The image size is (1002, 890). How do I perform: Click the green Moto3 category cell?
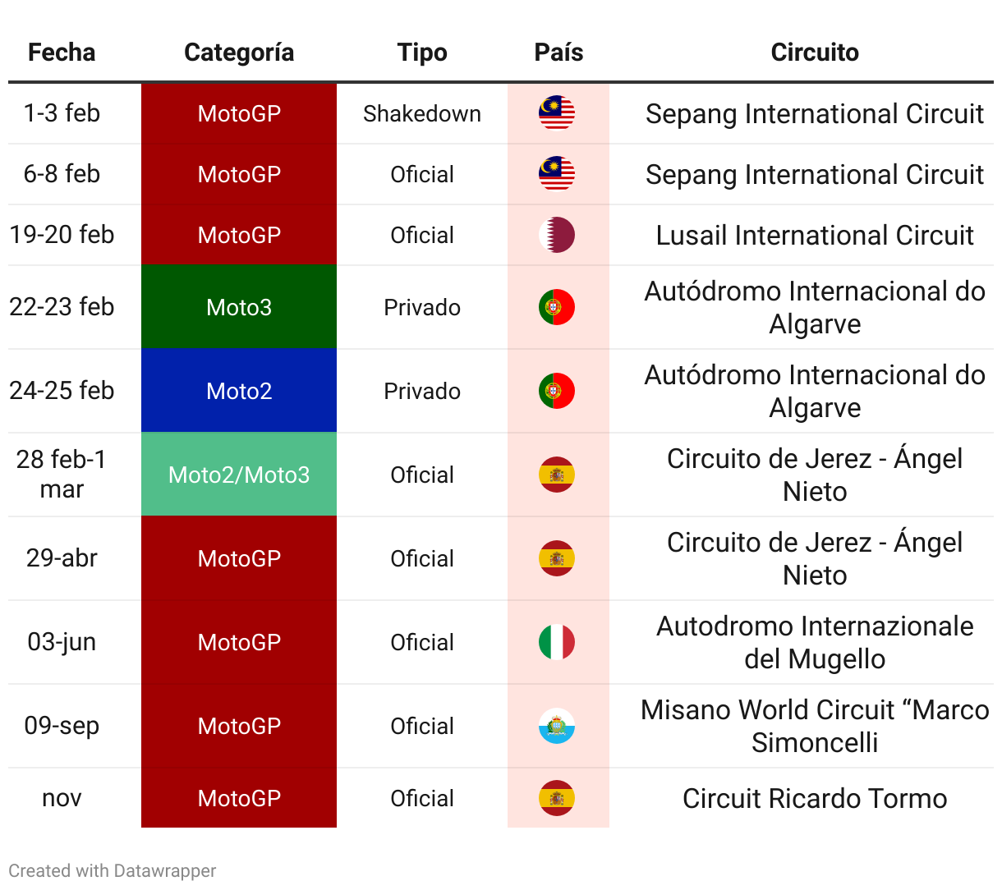[x=239, y=307]
